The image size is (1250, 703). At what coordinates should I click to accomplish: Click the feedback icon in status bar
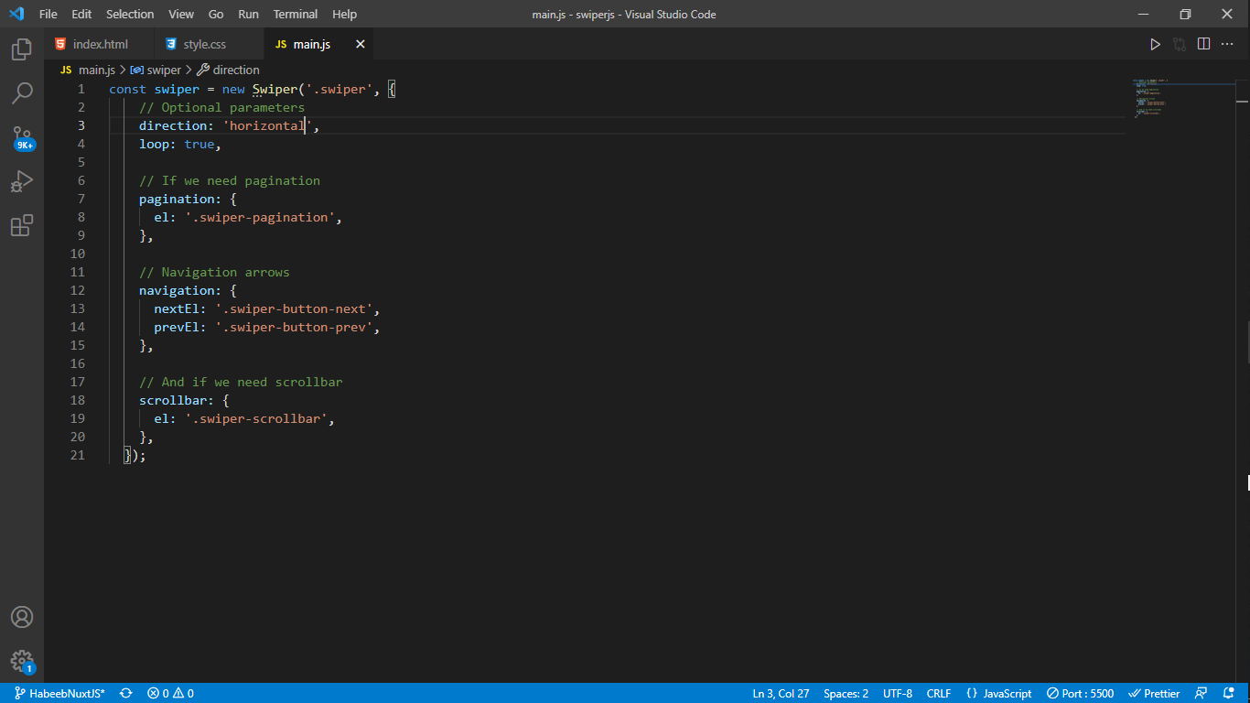1202,694
